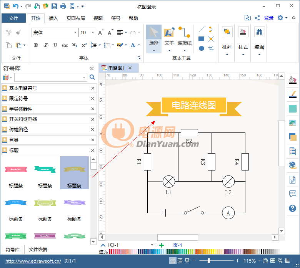Open the edrawsoft.cn website link
This screenshot has width=300, height=268.
point(33,261)
